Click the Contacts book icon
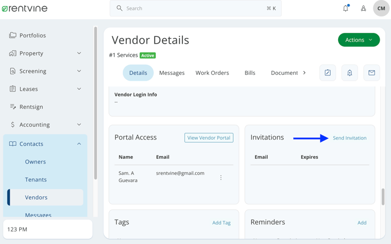Screen dimensions: 391x244 tap(13, 144)
